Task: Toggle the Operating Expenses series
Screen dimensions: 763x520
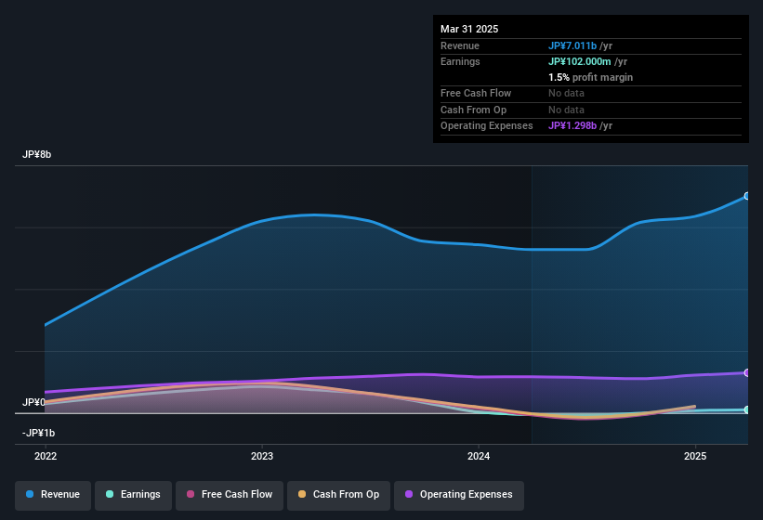Action: [x=459, y=495]
